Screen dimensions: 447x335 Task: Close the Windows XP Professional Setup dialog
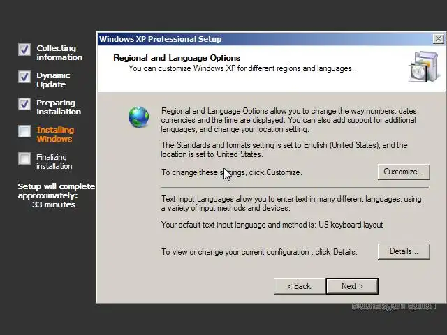pos(439,39)
